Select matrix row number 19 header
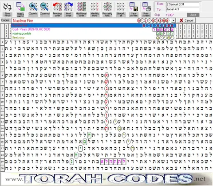The height and width of the screenshot is (186, 213). pos(2,162)
